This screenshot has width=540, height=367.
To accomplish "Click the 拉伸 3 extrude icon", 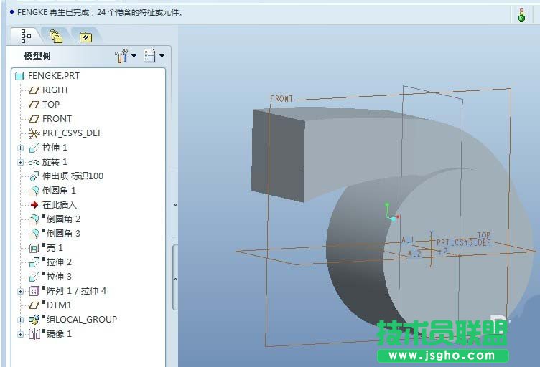I will [x=34, y=277].
